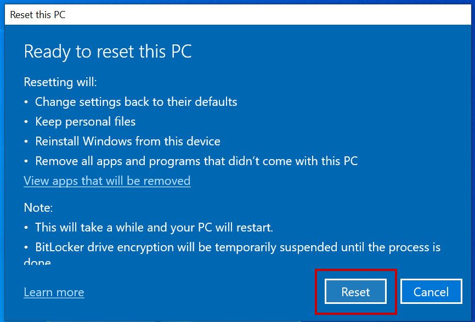This screenshot has height=322, width=475.
Task: Click bullet beside 'Keep personal files'
Action: (x=26, y=122)
